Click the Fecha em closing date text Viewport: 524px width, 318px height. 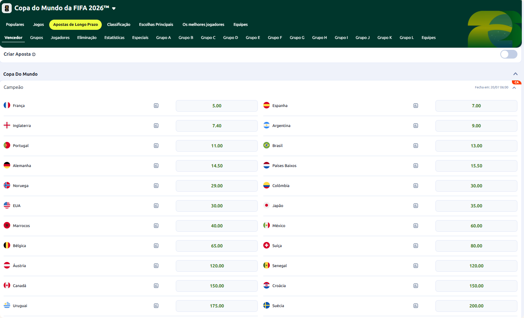(492, 87)
